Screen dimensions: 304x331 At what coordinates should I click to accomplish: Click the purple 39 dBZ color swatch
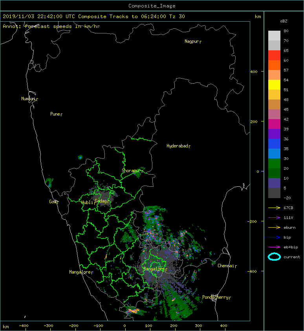[x=274, y=134]
